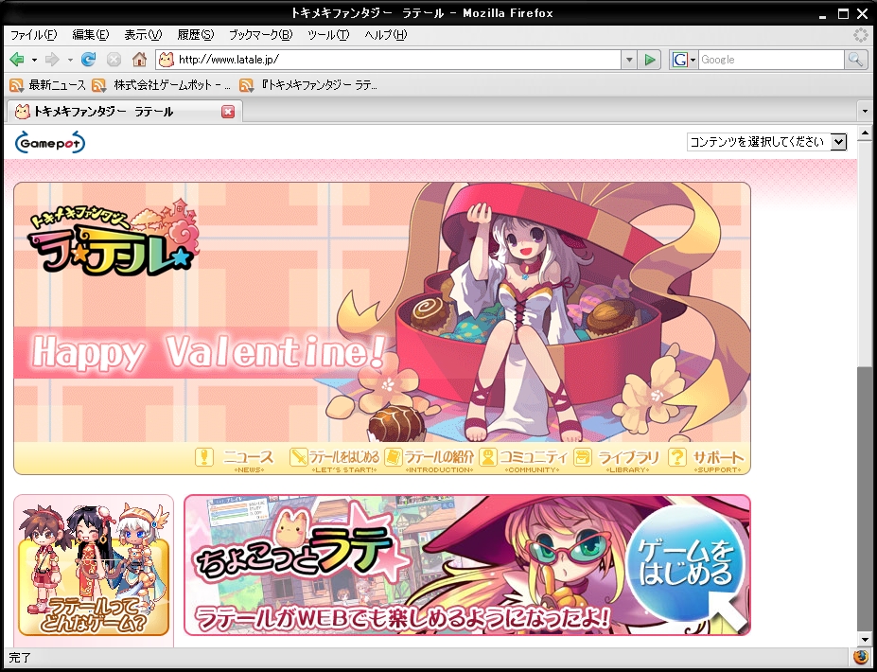Open the ファイル(F) menu

(33, 35)
